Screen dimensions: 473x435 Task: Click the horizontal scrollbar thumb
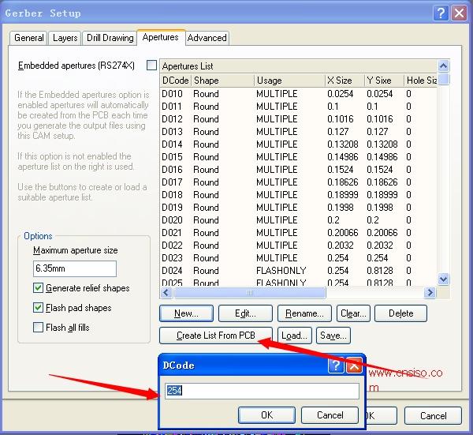click(x=250, y=292)
